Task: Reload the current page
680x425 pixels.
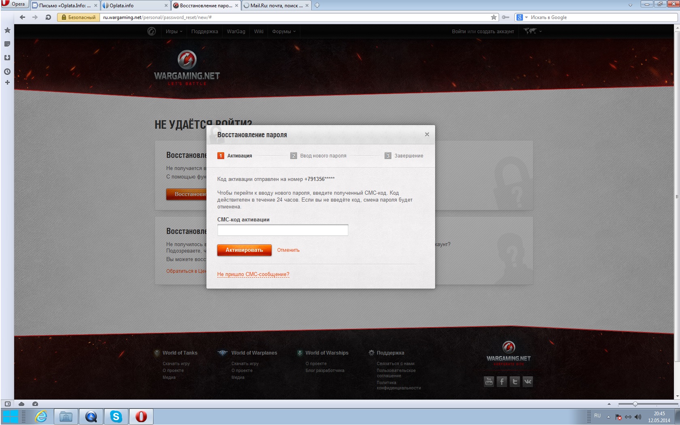Action: pyautogui.click(x=48, y=17)
